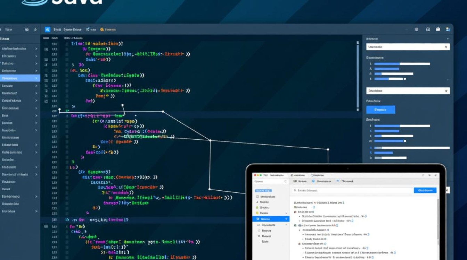Open the grid layout icon at top right
467x260 pixels.
416,29
